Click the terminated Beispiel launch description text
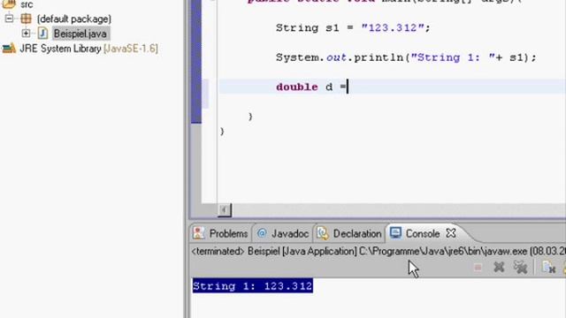 point(379,251)
